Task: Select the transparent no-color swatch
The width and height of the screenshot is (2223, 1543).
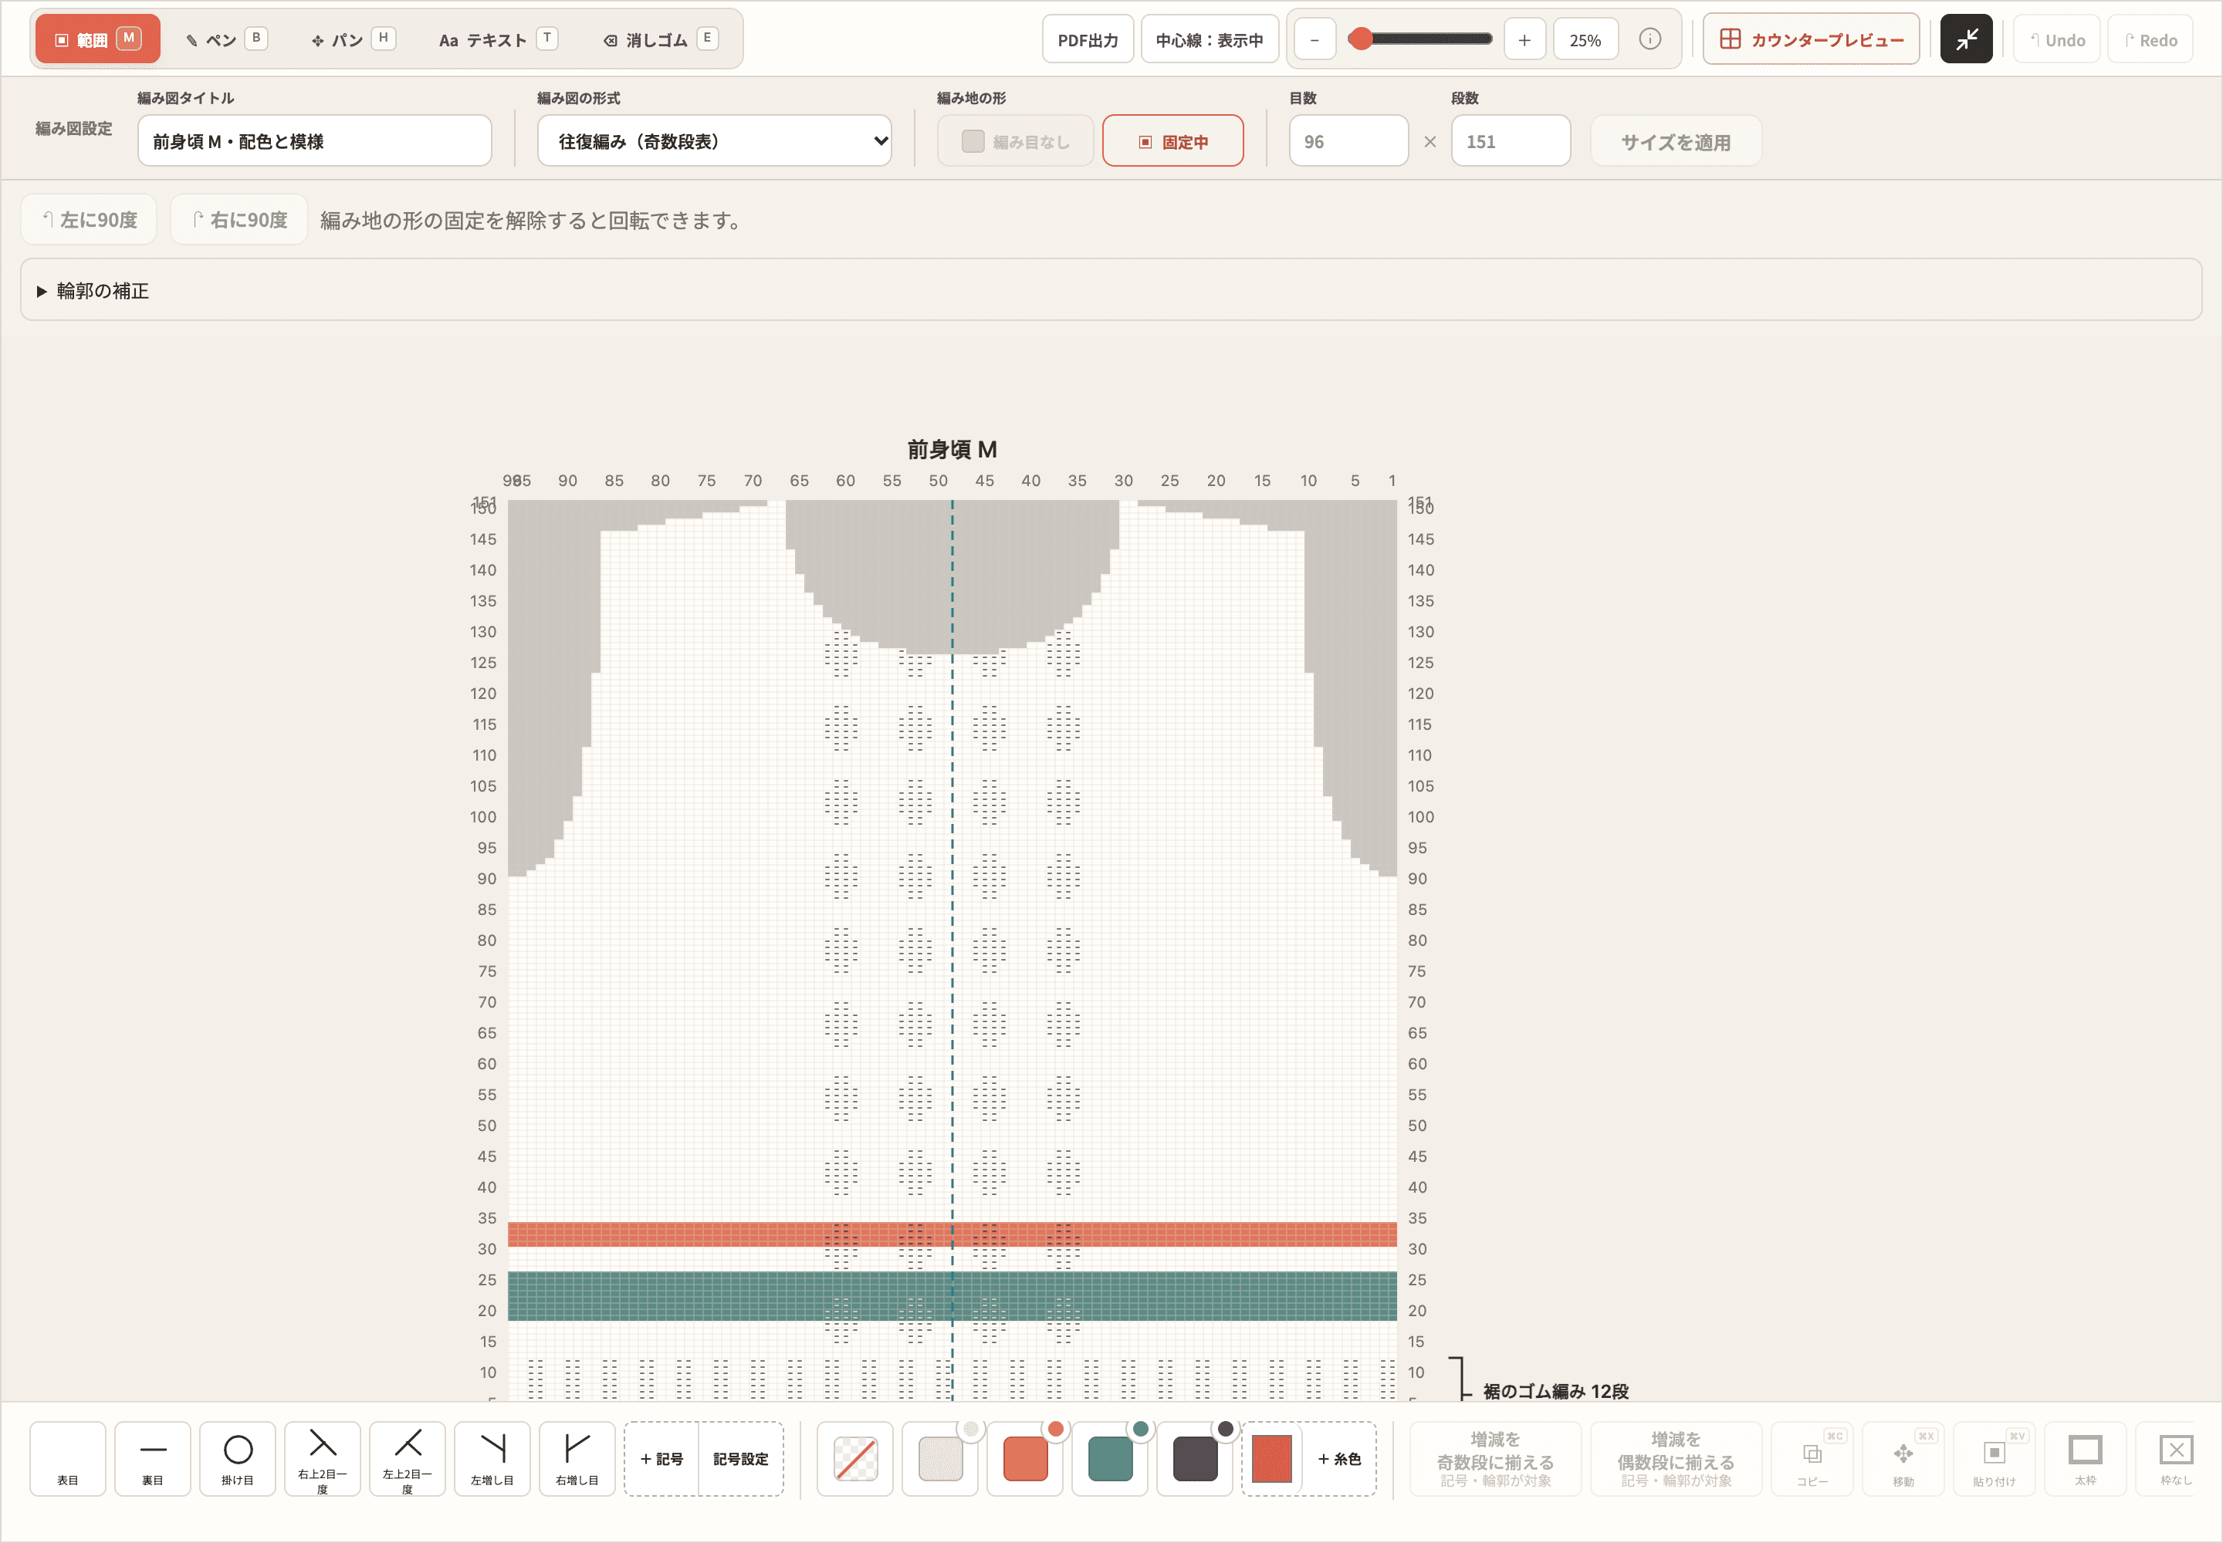Action: pyautogui.click(x=855, y=1459)
